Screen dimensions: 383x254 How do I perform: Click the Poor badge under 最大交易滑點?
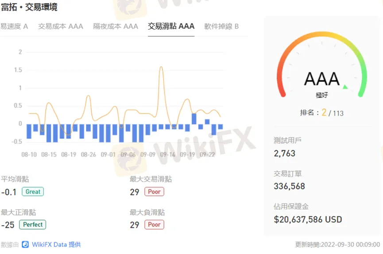tap(154, 191)
